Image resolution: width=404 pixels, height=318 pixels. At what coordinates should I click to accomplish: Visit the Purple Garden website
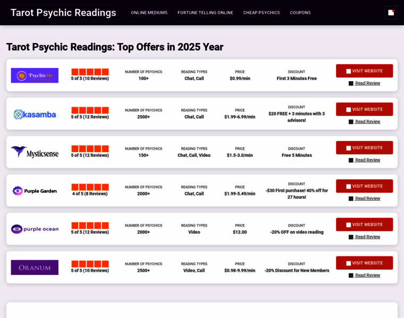[364, 186]
